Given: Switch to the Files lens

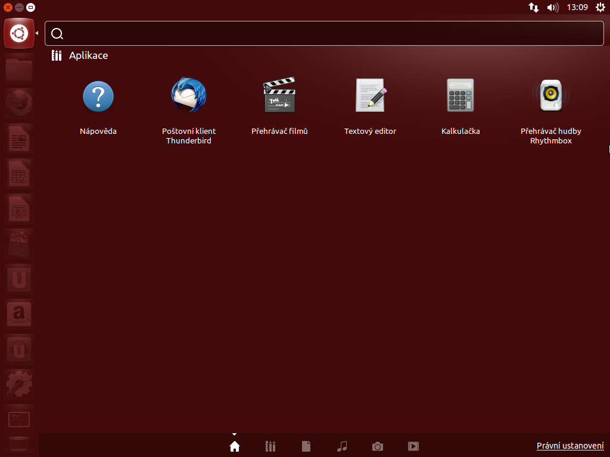Looking at the screenshot, I should pyautogui.click(x=306, y=446).
